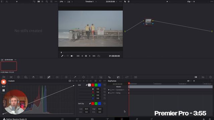
Task: Switch to the Deliver page
Action: coord(151,119)
